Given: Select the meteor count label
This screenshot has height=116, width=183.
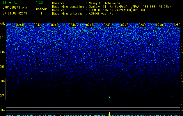Looking at the screenshot, I should click(41, 9).
